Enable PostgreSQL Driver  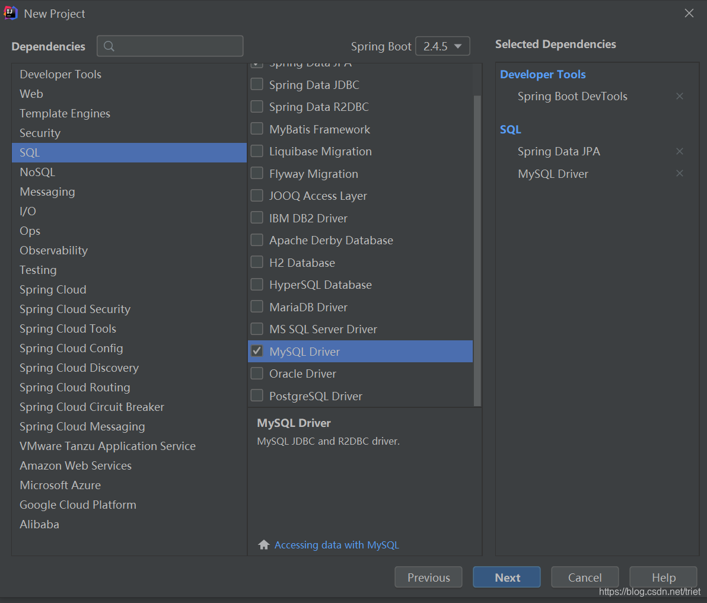coord(257,395)
